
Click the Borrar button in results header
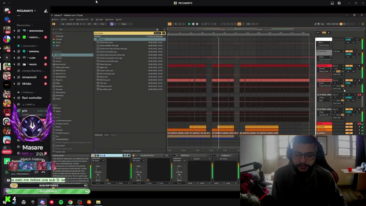pos(158,33)
